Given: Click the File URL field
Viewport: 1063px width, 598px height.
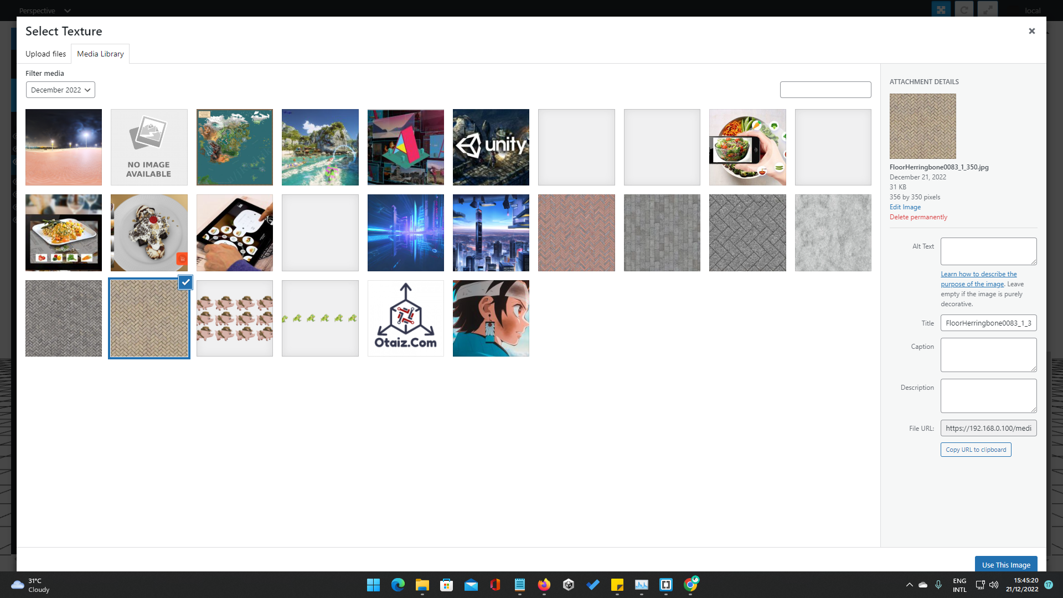Looking at the screenshot, I should (x=989, y=428).
